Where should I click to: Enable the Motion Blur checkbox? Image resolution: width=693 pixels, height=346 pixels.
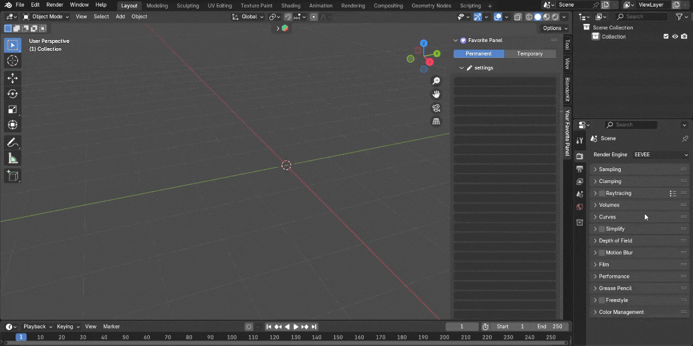(601, 253)
